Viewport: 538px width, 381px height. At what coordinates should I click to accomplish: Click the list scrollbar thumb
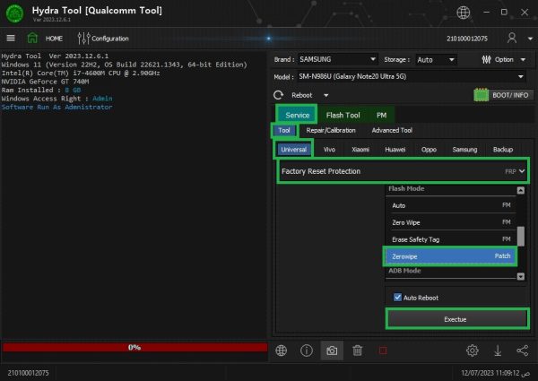520,237
